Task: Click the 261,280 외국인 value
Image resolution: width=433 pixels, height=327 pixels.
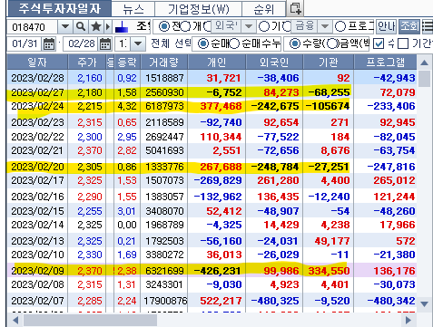Action: coord(278,180)
